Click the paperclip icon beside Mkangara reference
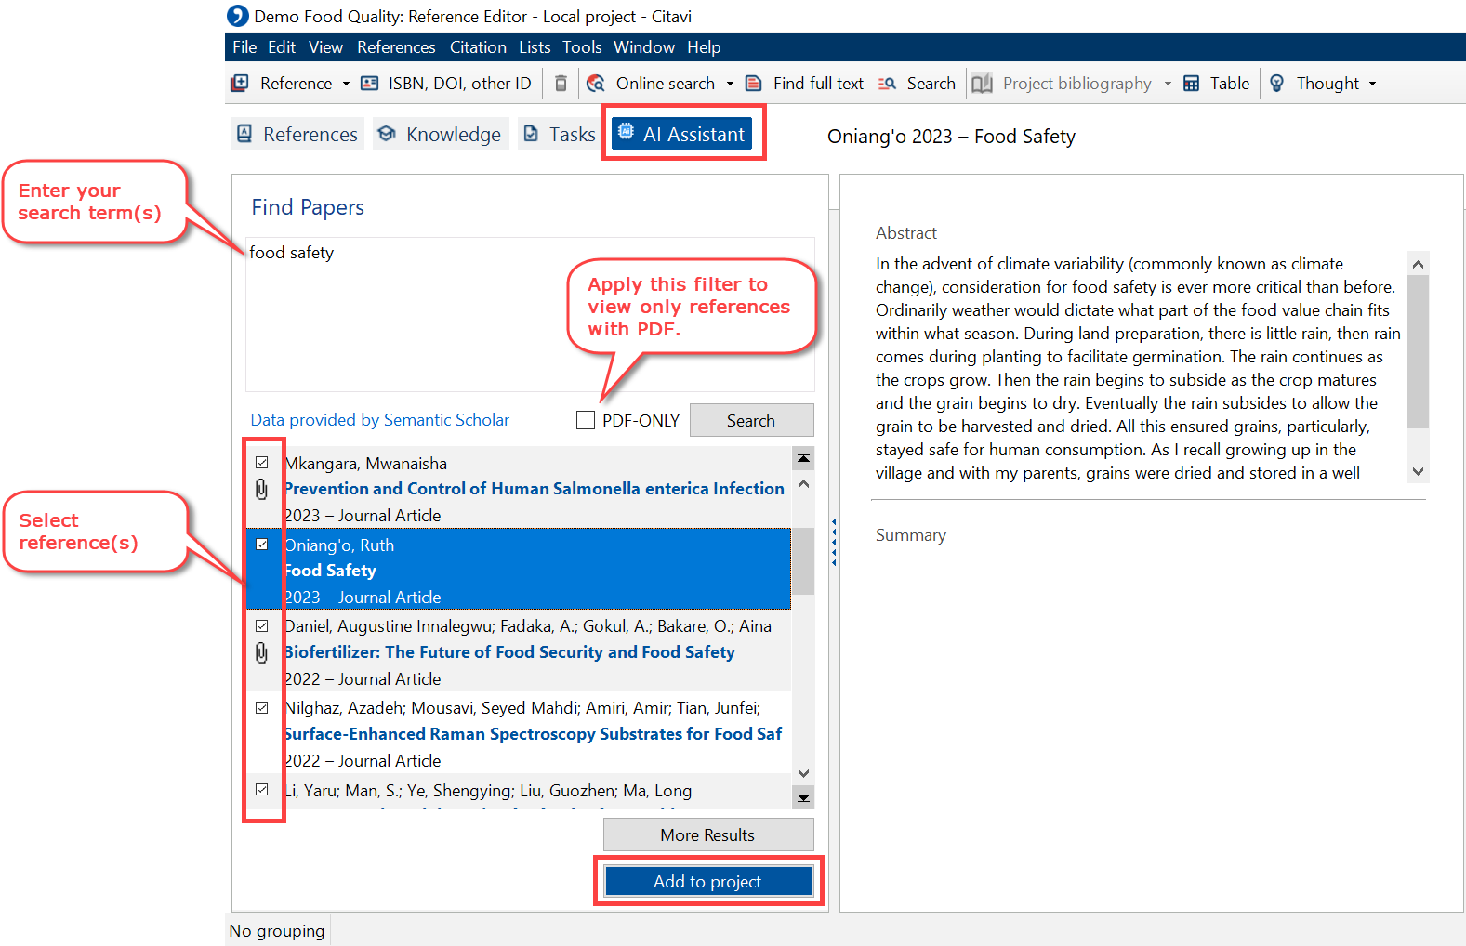 point(261,489)
